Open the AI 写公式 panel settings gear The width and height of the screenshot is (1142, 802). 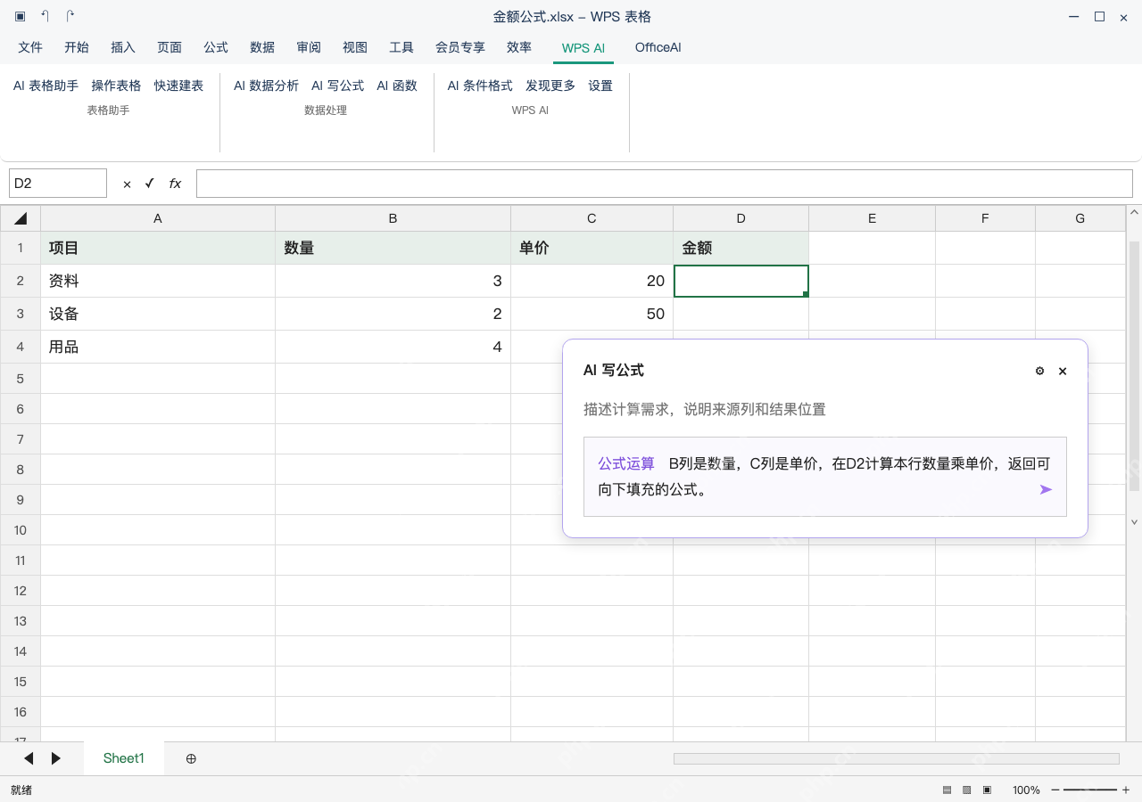point(1039,371)
